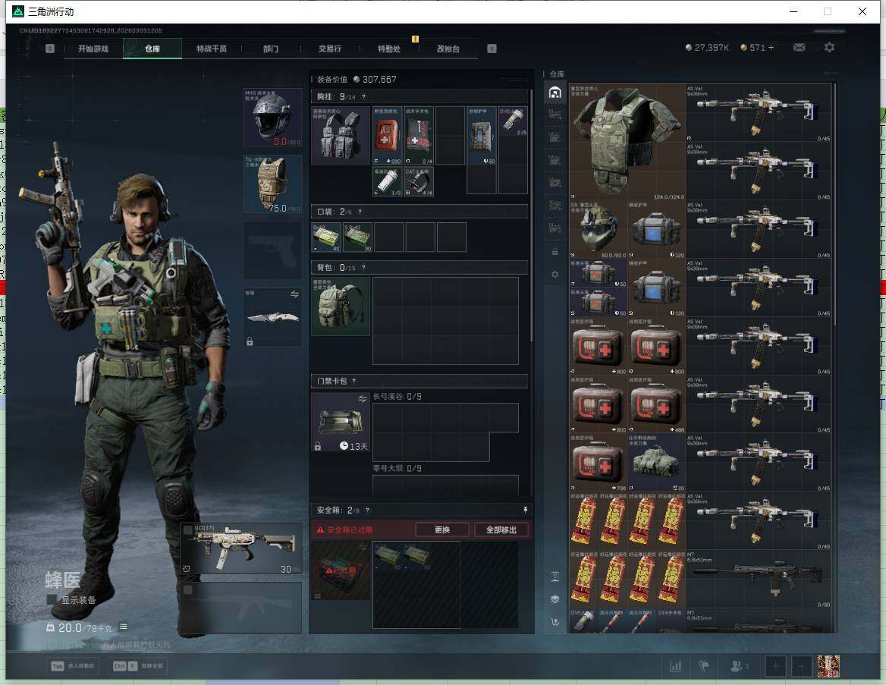This screenshot has height=685, width=886.
Task: Open the friends icon showing 3
Action: [739, 666]
